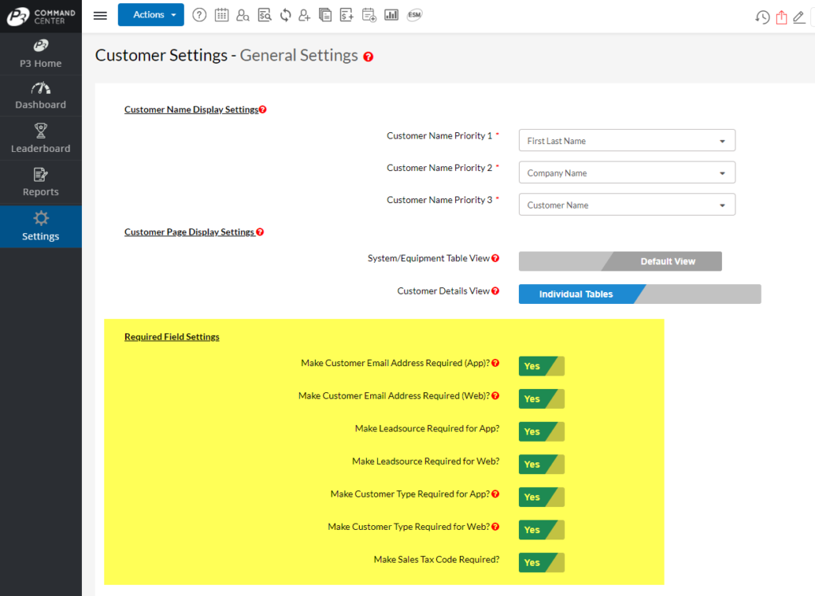Click the help question mark icon

pos(199,15)
